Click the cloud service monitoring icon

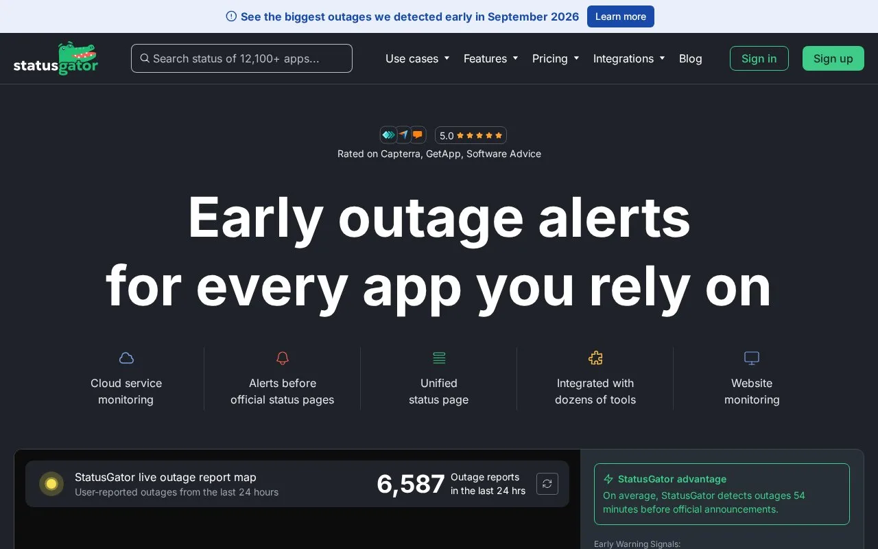(126, 358)
